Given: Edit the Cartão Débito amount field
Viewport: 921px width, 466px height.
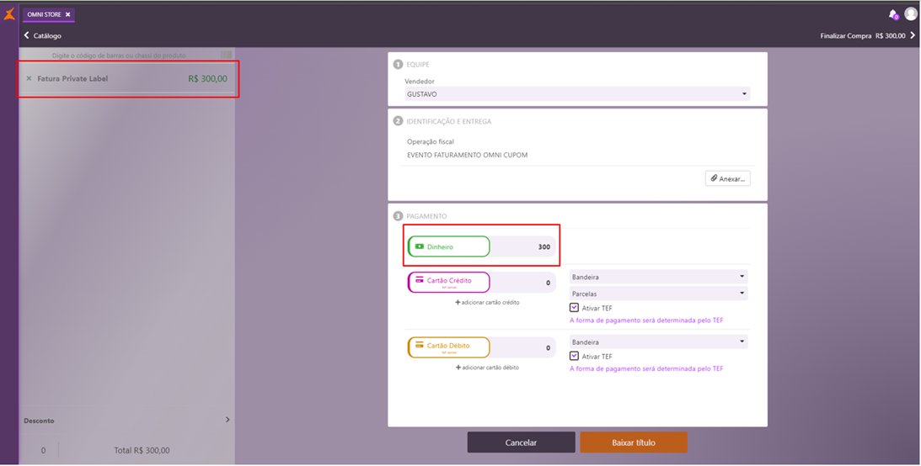Looking at the screenshot, I should (x=522, y=347).
